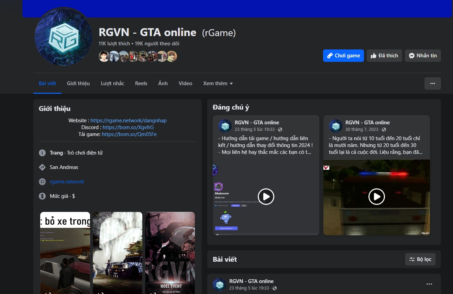453x294 pixels.
Task: Open the "bỏ xe trong" photo thumbnail
Action: pyautogui.click(x=65, y=253)
